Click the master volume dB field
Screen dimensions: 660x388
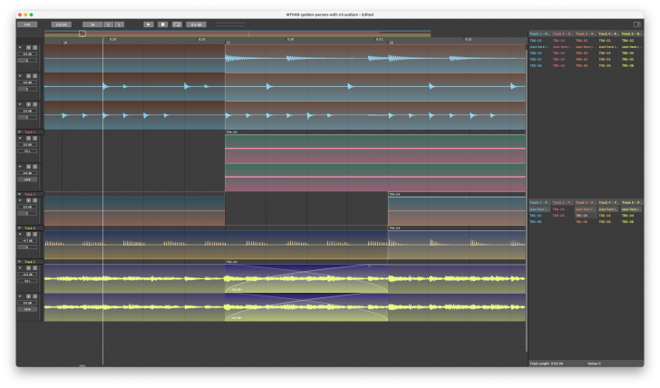pyautogui.click(x=196, y=24)
